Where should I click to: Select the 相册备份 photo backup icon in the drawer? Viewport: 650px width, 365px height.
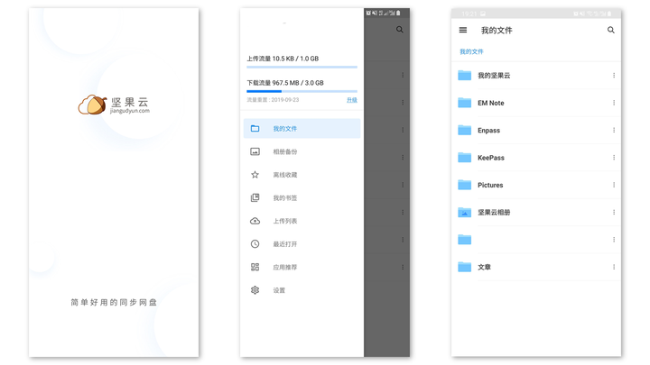click(x=255, y=151)
